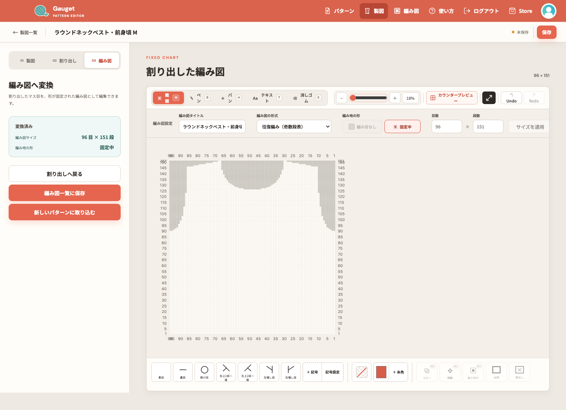The height and width of the screenshot is (410, 566).
Task: Click the 編み図タイトル input field
Action: pyautogui.click(x=212, y=127)
